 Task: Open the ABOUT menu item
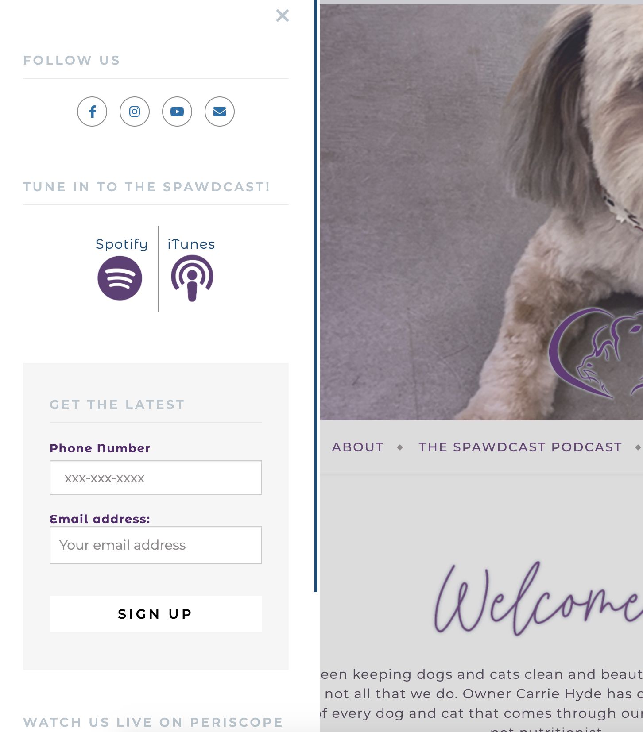point(358,447)
